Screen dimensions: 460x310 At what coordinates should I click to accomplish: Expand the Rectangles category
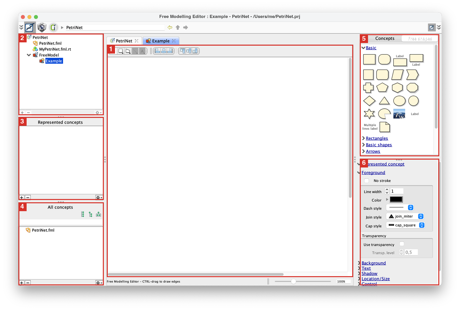[x=363, y=138]
